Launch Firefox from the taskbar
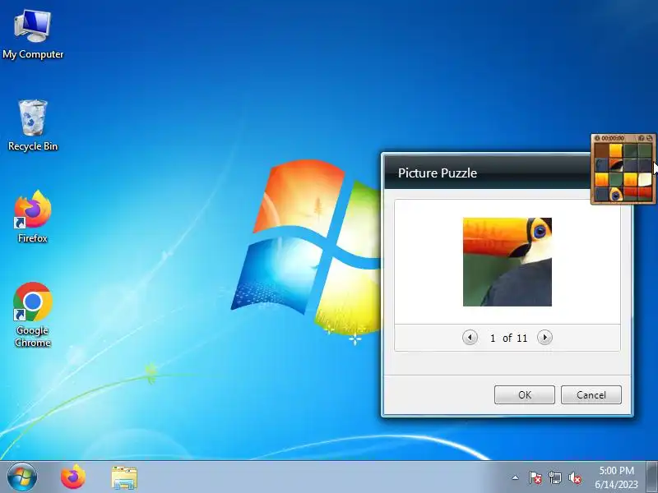 pyautogui.click(x=73, y=477)
